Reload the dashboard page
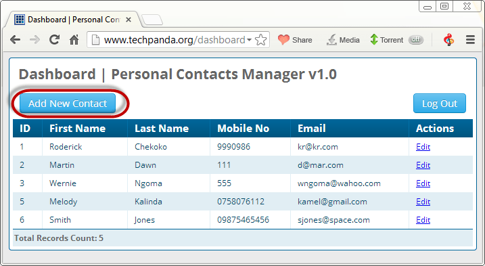Viewport: 485px width, 266px height. click(54, 40)
